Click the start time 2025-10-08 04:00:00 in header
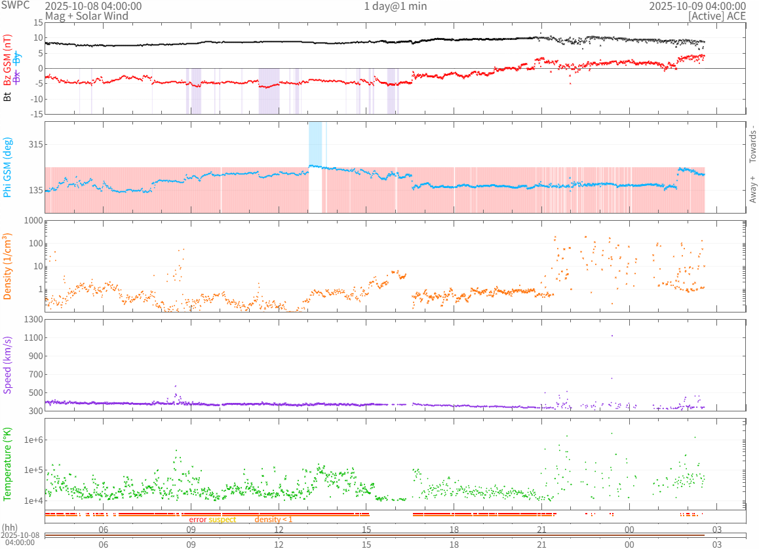759x549 pixels. tap(93, 7)
